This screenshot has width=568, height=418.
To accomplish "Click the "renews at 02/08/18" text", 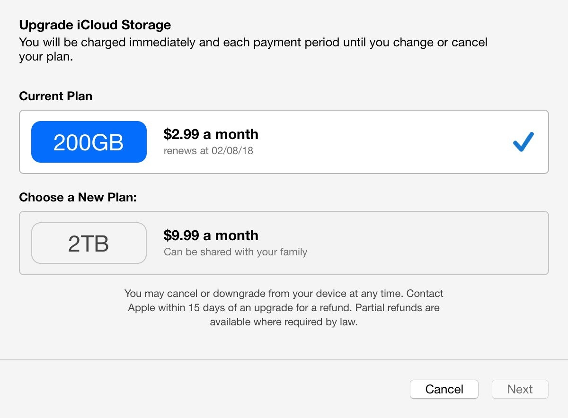I will pyautogui.click(x=208, y=151).
